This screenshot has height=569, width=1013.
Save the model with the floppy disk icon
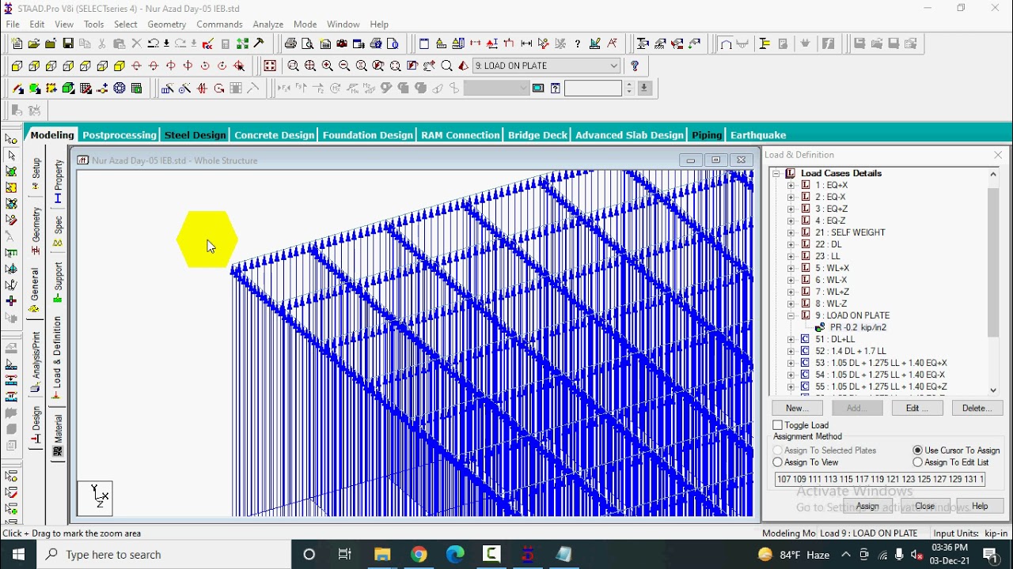(68, 44)
